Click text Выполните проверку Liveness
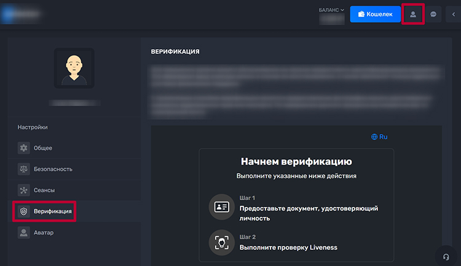 288,248
